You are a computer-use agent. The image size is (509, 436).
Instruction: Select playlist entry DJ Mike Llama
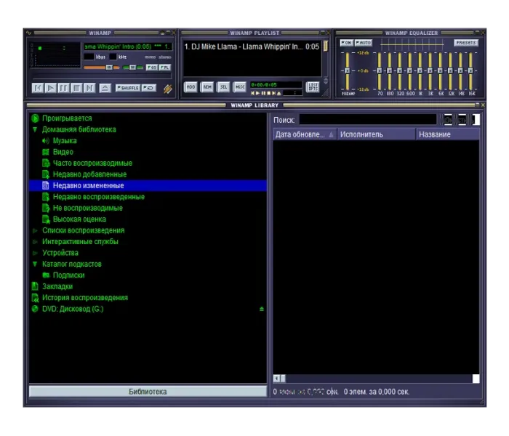pyautogui.click(x=252, y=47)
